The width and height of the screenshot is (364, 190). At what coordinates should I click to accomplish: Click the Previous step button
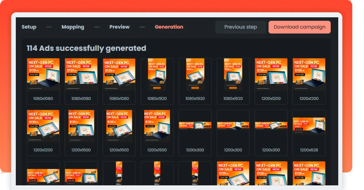tap(241, 27)
